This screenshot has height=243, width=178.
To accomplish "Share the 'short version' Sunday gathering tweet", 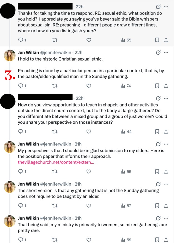I will point(166,206).
